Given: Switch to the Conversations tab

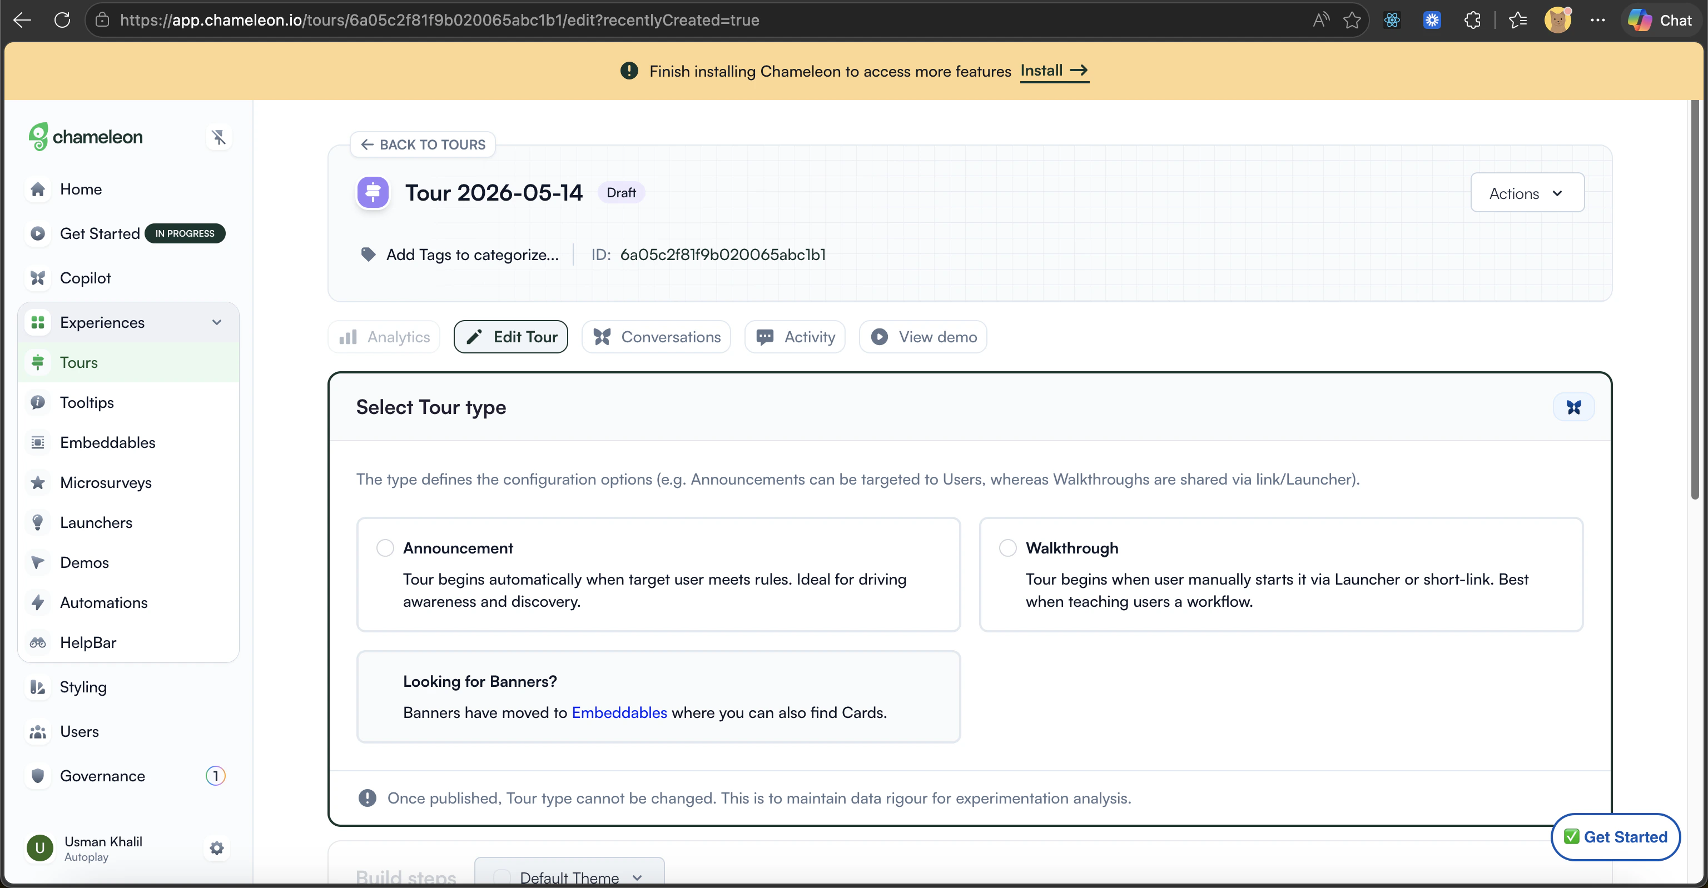Looking at the screenshot, I should point(656,337).
